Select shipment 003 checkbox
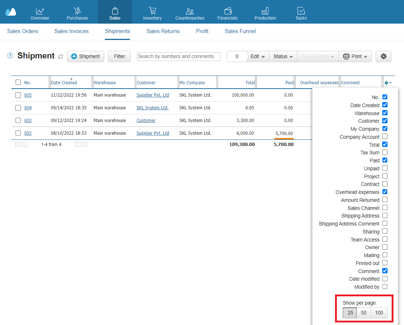The image size is (404, 325). (x=18, y=120)
